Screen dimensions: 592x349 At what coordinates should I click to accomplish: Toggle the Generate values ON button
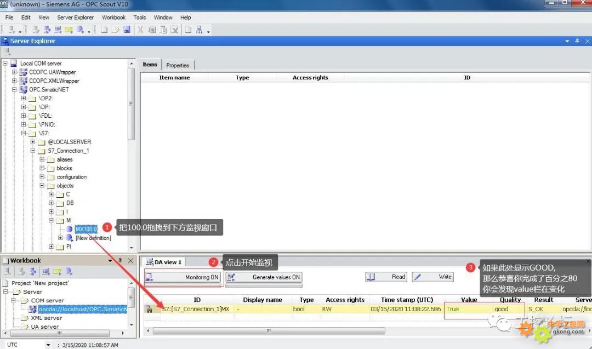264,277
